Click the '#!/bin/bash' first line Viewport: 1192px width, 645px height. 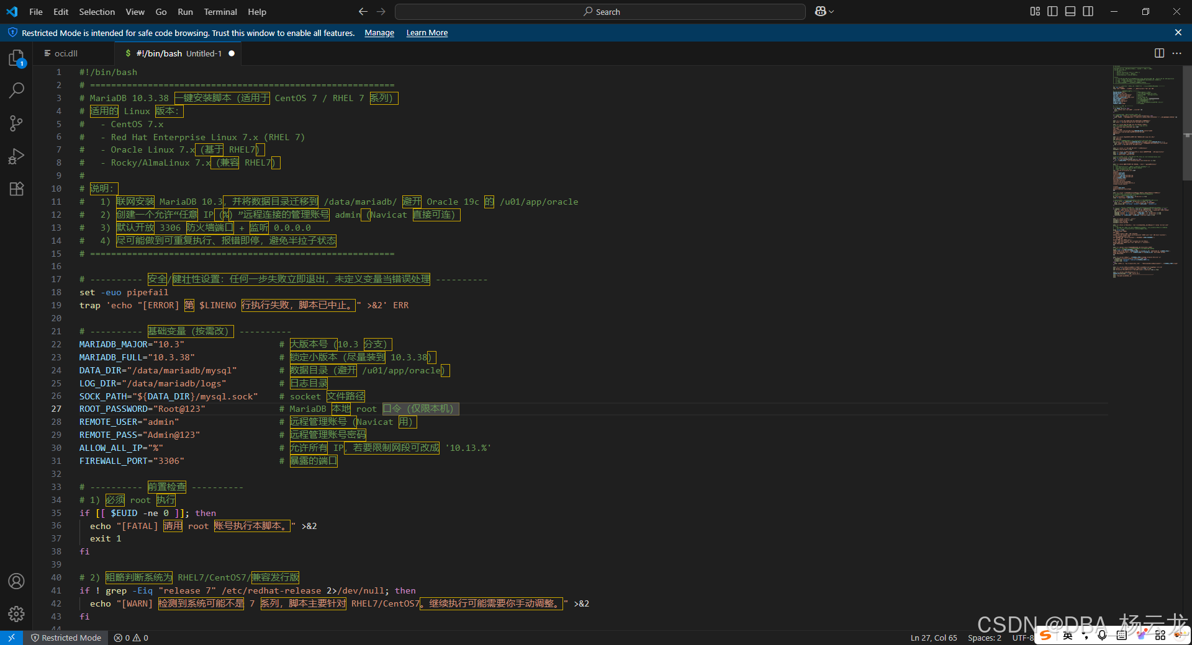pyautogui.click(x=108, y=72)
